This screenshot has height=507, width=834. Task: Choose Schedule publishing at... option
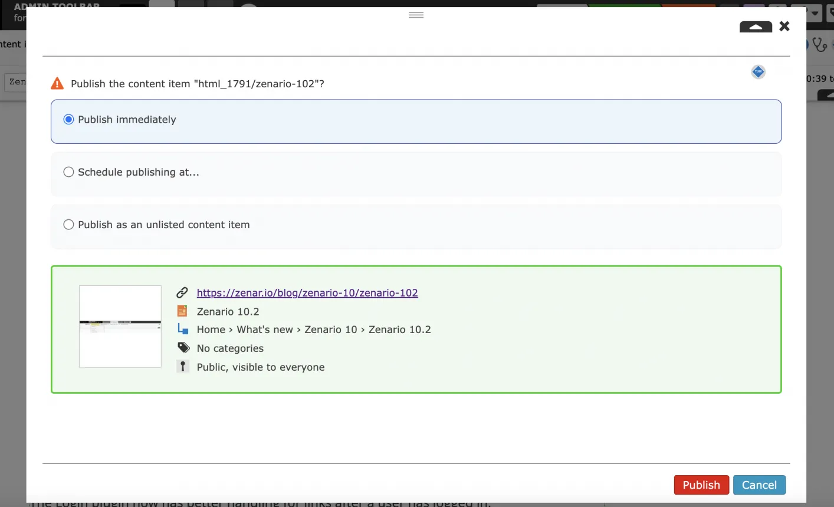pyautogui.click(x=68, y=172)
